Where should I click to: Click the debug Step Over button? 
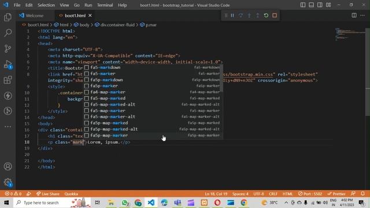point(240,16)
